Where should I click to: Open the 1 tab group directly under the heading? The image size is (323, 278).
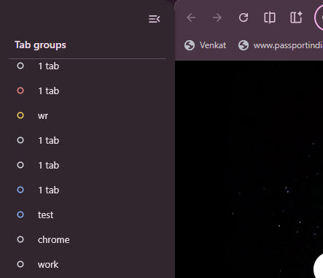pyautogui.click(x=87, y=66)
